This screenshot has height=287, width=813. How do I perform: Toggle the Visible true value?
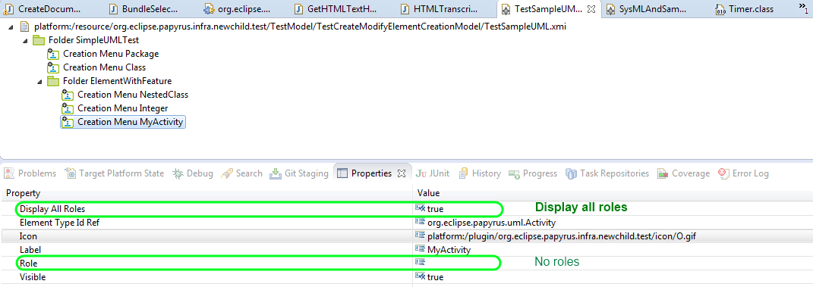pyautogui.click(x=435, y=277)
